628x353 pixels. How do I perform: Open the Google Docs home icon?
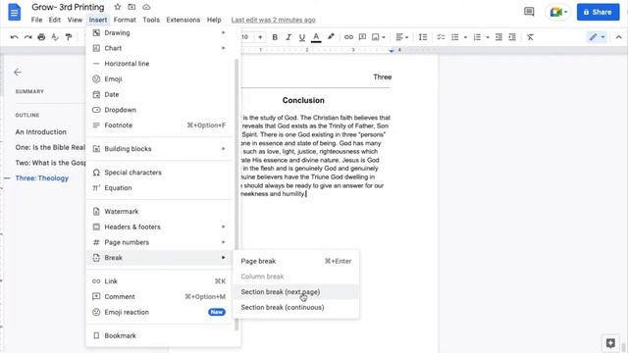[15, 12]
